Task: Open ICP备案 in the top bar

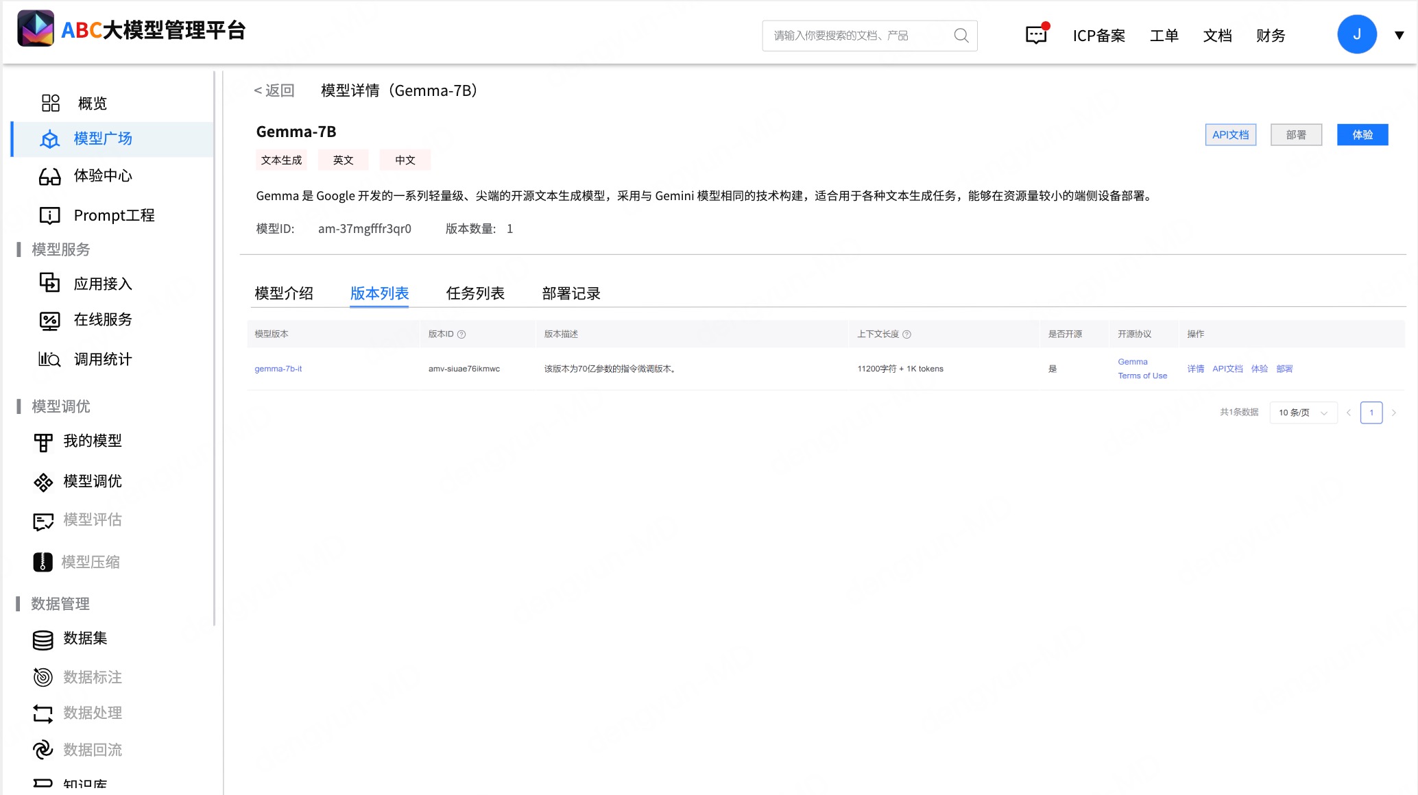Action: click(1099, 36)
